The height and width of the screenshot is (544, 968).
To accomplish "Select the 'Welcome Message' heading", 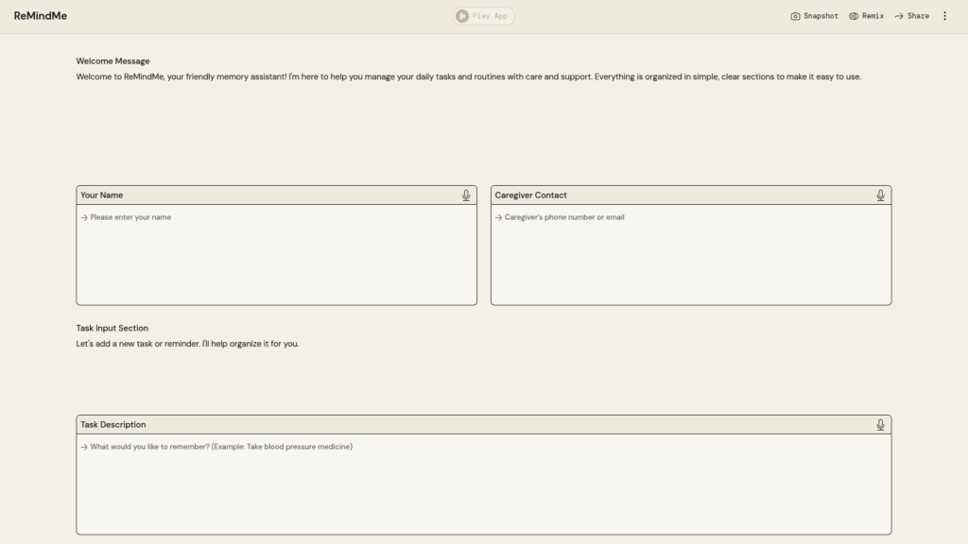I will pyautogui.click(x=112, y=61).
